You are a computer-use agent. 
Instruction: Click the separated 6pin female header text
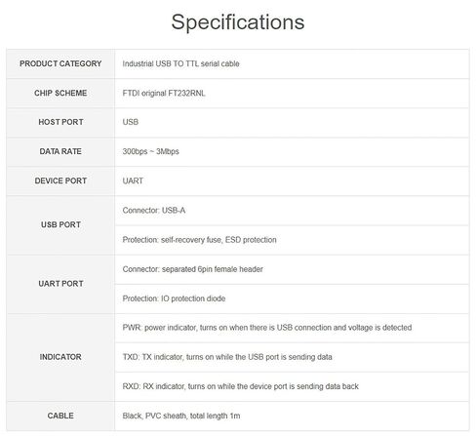point(213,269)
